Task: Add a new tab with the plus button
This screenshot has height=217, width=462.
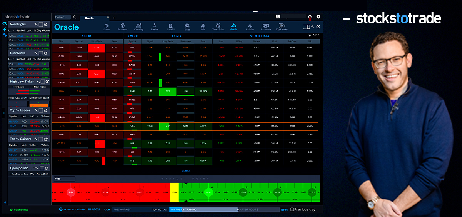Action: 114,18
